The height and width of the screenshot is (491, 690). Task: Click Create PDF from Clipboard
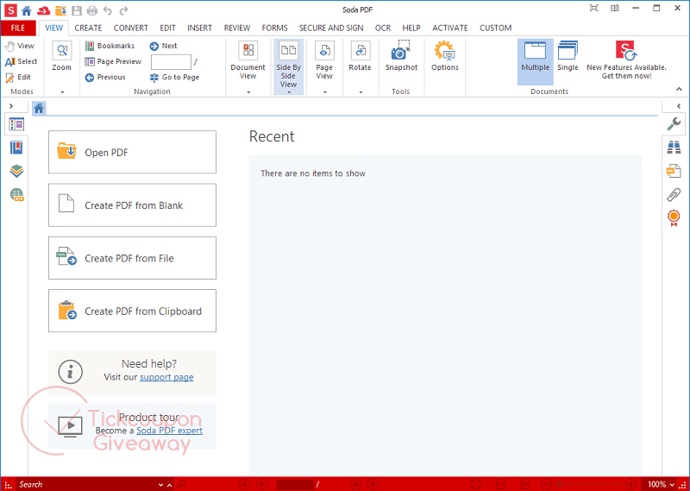[132, 311]
